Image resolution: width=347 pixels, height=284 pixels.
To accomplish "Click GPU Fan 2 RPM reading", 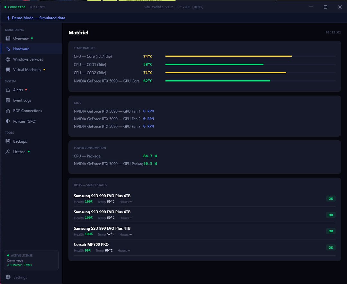I will 148,119.
